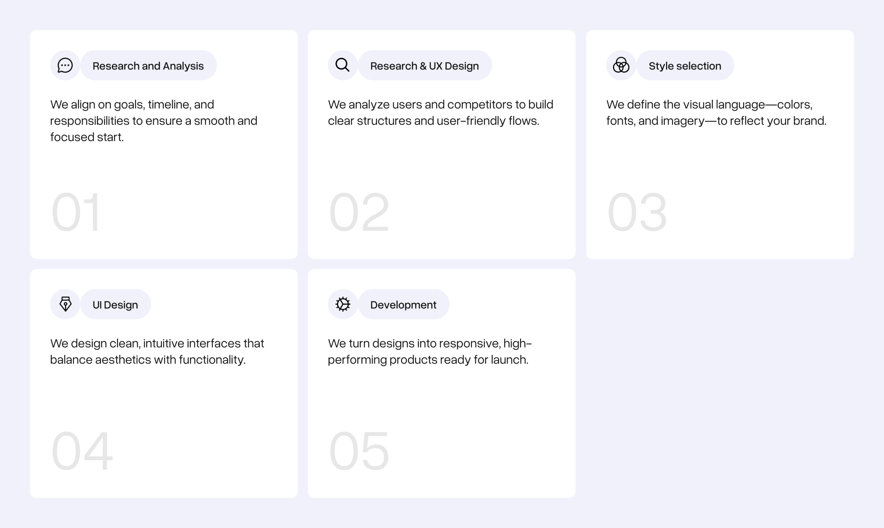Select the 05 number on Development card
This screenshot has width=884, height=528.
(360, 451)
